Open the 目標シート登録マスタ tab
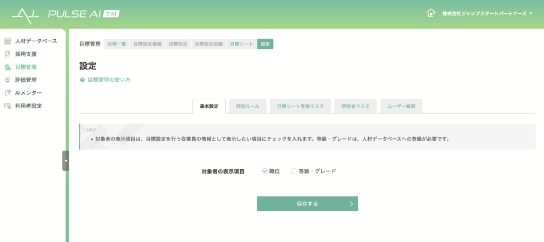The image size is (544, 242). coord(300,106)
